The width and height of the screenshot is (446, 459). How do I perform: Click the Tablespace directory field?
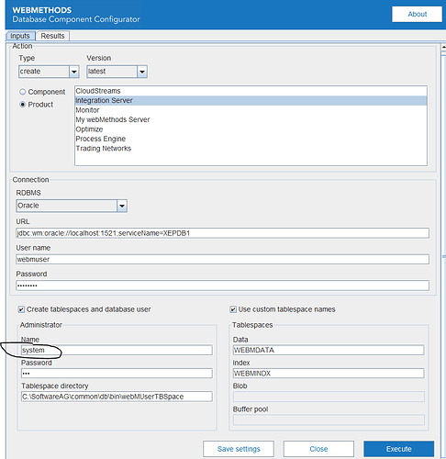coord(117,397)
